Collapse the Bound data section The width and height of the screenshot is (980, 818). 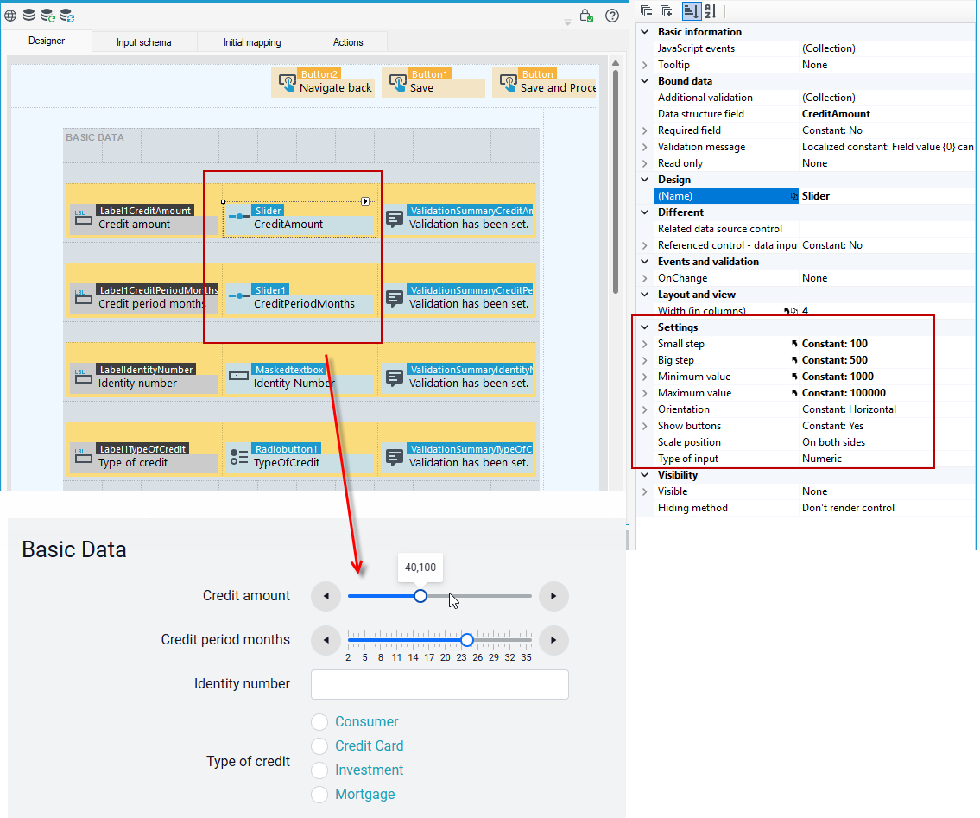tap(645, 80)
